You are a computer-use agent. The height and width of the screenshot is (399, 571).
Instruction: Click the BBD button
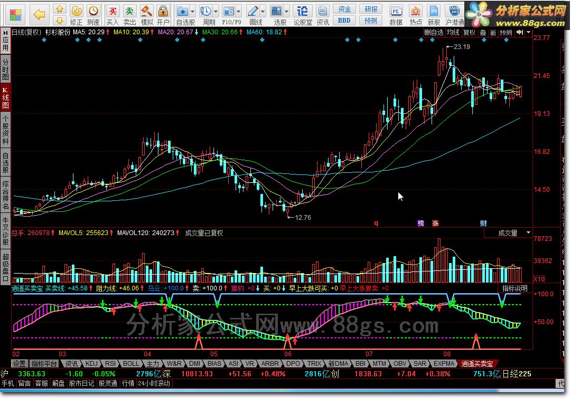click(x=344, y=21)
